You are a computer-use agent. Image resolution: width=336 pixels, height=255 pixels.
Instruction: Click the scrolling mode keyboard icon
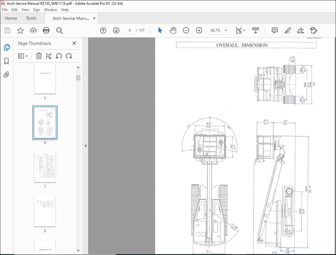pos(256,30)
